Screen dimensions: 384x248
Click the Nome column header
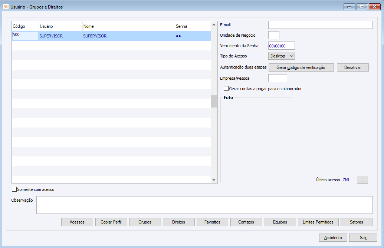point(129,26)
